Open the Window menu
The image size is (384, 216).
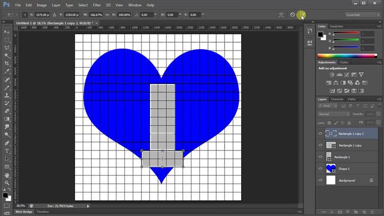click(134, 5)
